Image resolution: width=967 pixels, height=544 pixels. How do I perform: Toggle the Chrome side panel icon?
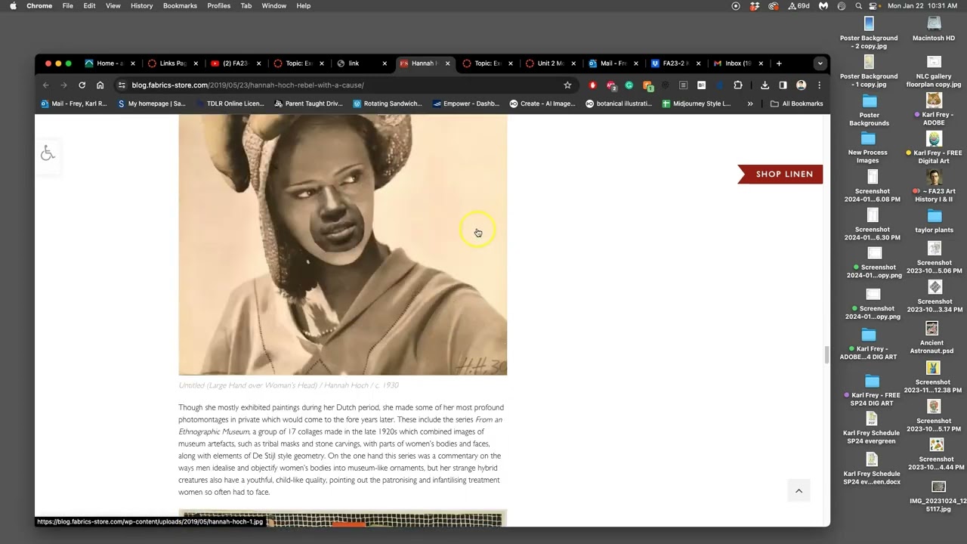(x=783, y=85)
